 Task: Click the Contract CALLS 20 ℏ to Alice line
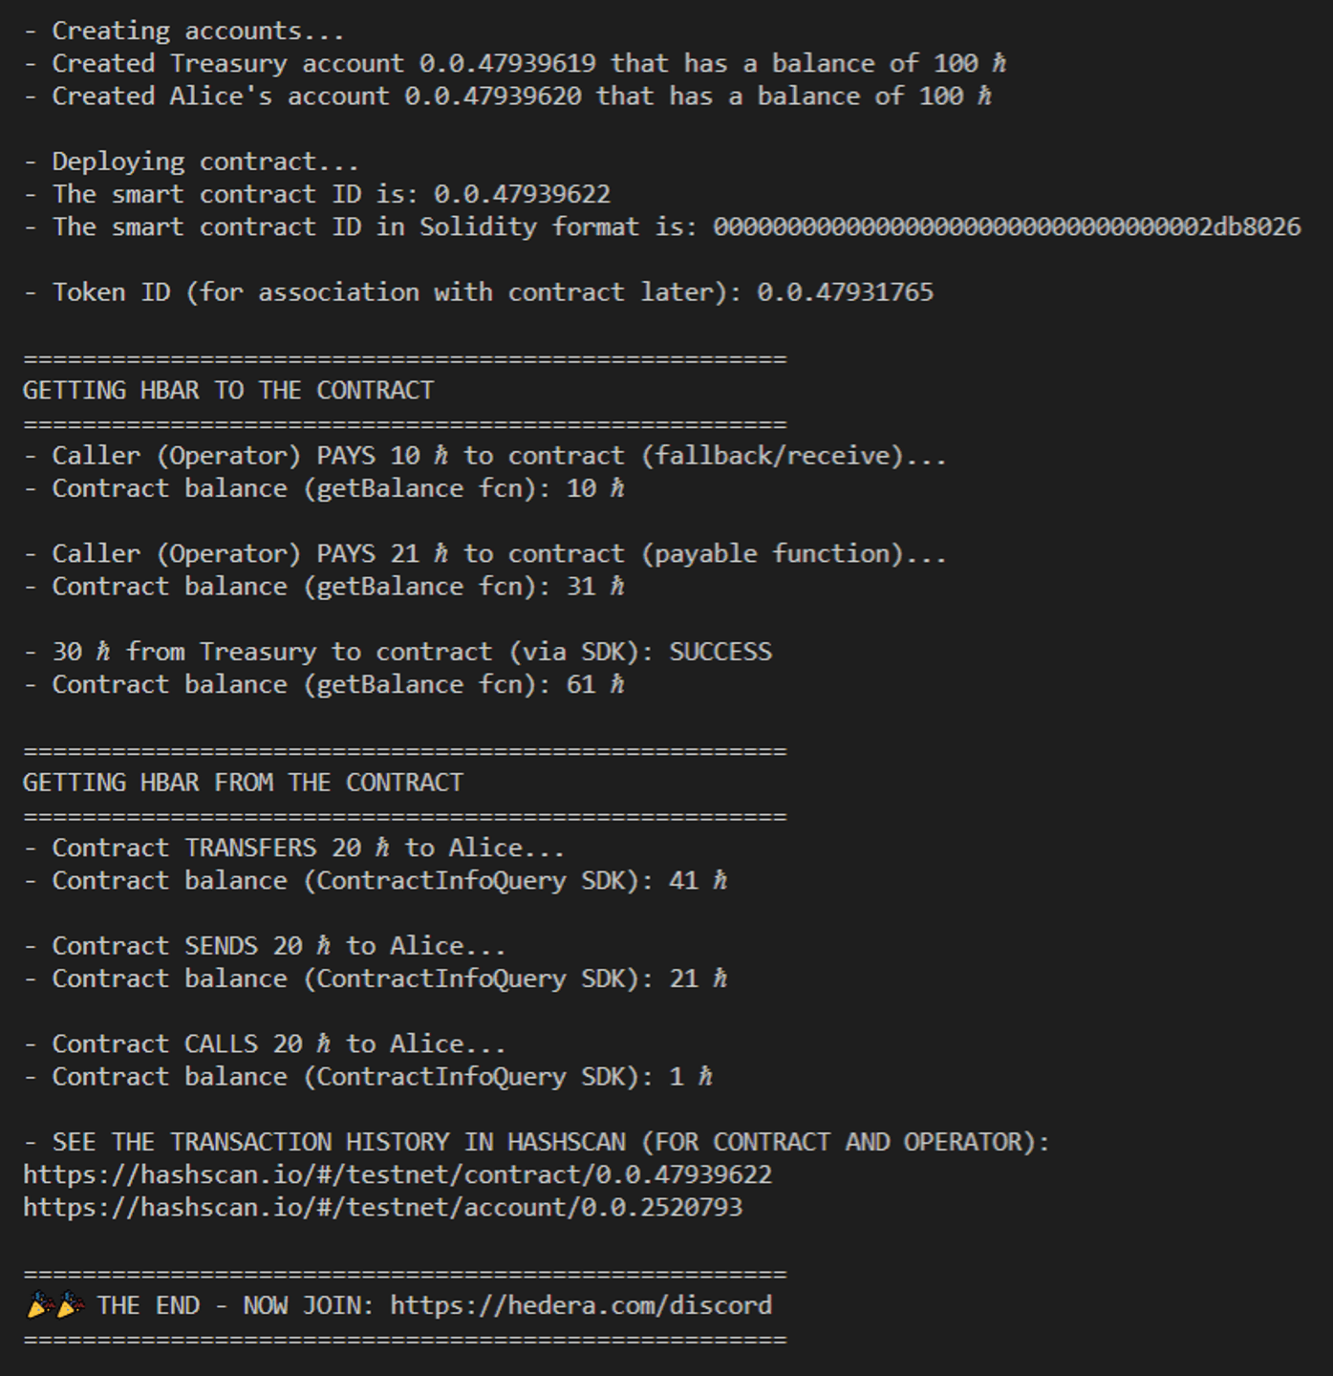(x=265, y=1044)
